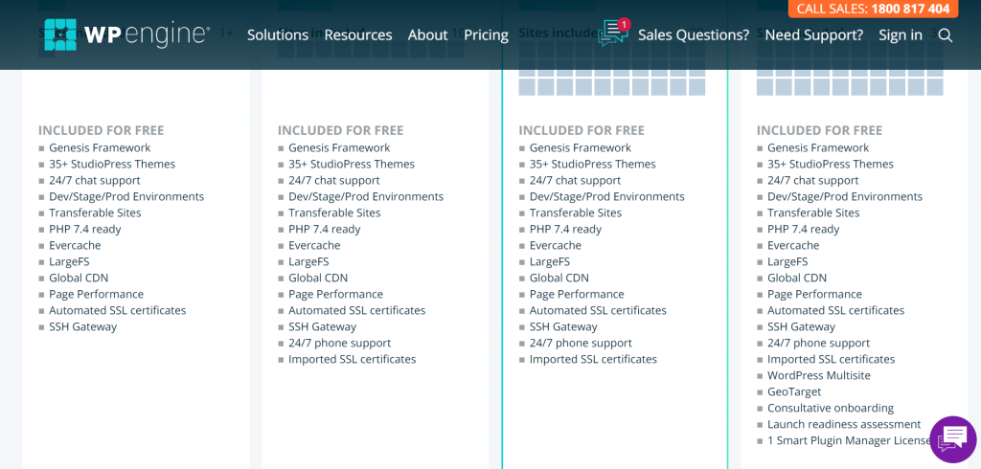Select PHP 7.4 ready in third plan column
This screenshot has width=981, height=469.
[565, 229]
